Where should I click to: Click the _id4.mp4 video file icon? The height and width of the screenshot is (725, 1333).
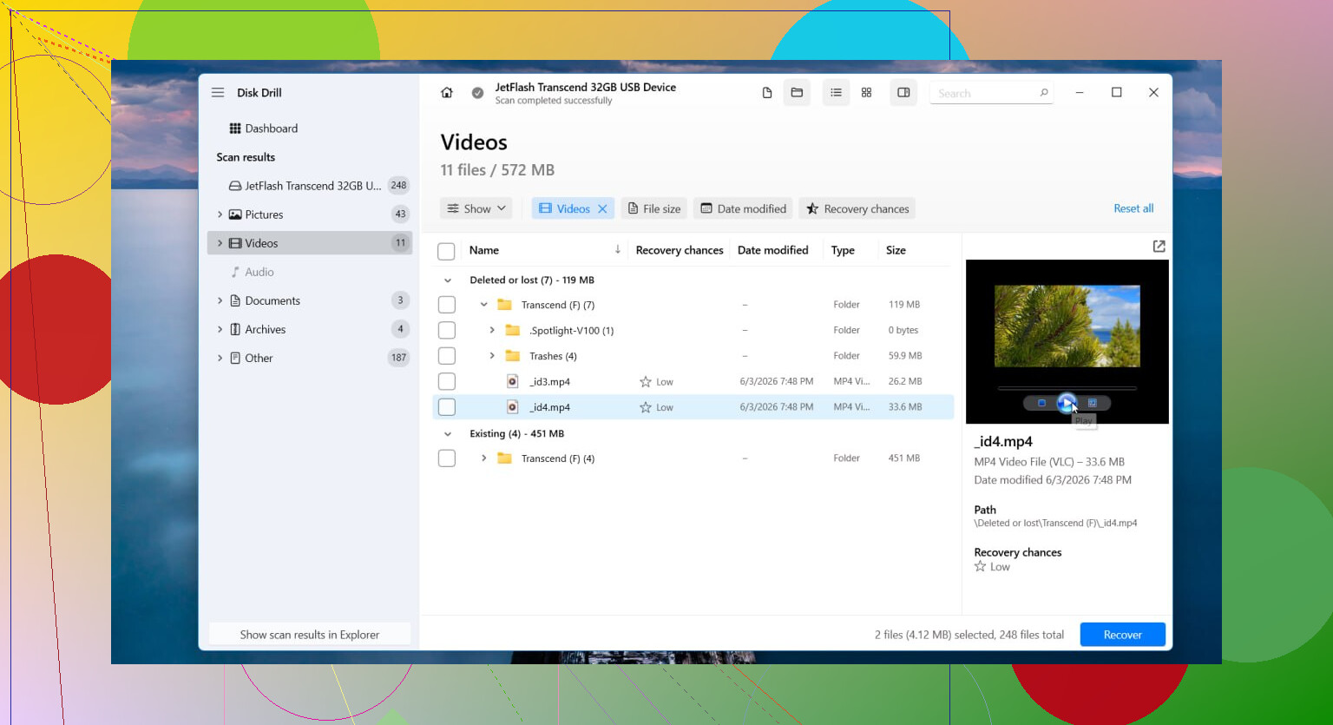[513, 407]
